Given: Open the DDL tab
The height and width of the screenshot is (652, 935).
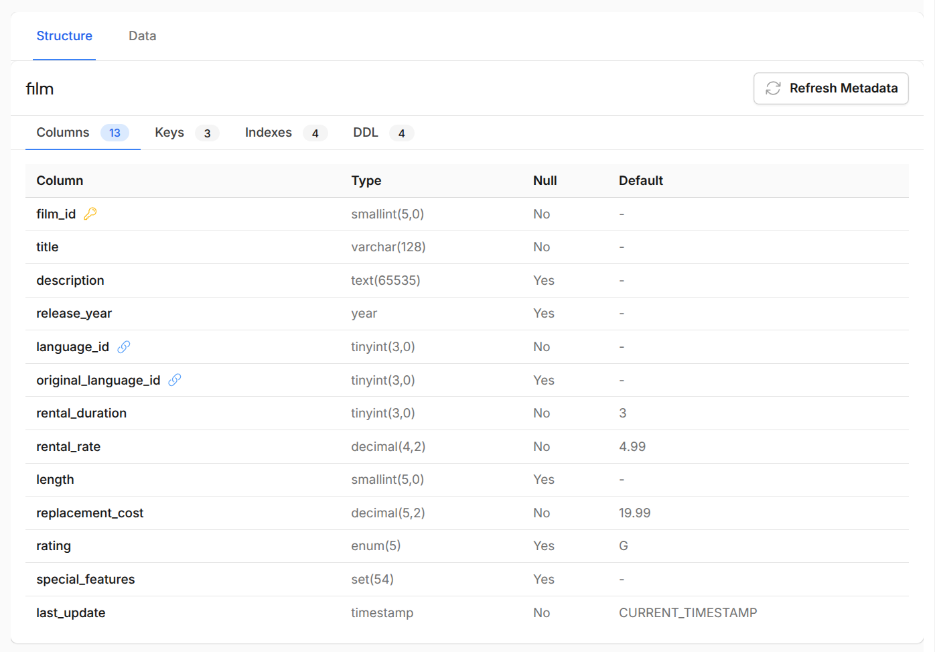Looking at the screenshot, I should point(366,132).
